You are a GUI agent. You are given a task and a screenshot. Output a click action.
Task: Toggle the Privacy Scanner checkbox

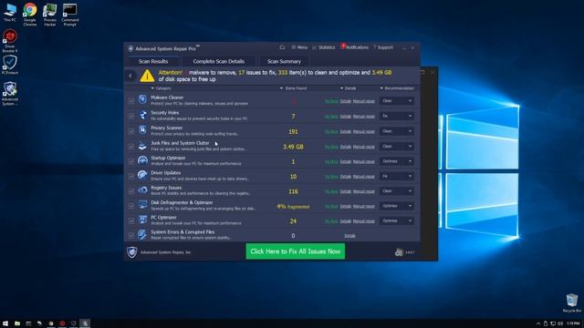pyautogui.click(x=131, y=131)
